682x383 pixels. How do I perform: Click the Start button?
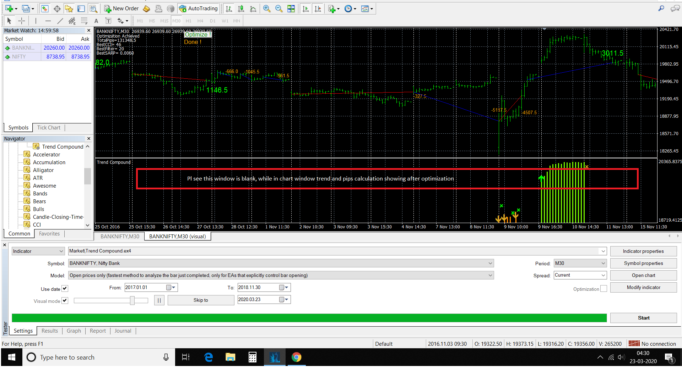643,318
